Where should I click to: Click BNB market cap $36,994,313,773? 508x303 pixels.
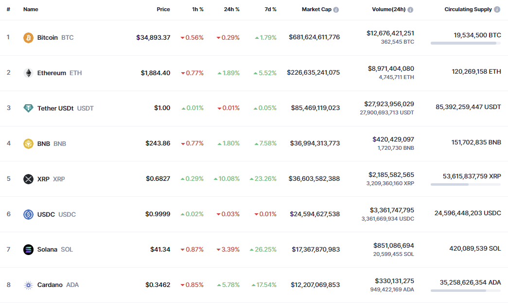pyautogui.click(x=315, y=143)
